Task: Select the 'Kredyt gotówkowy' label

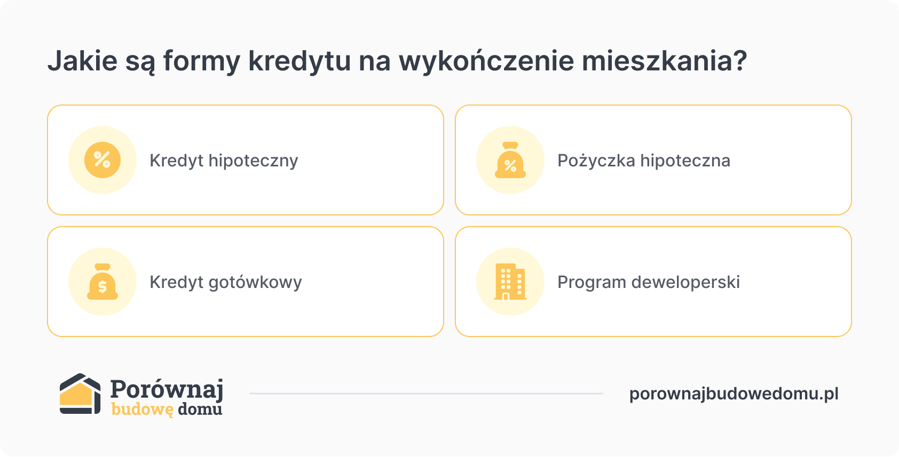Action: pos(226,282)
